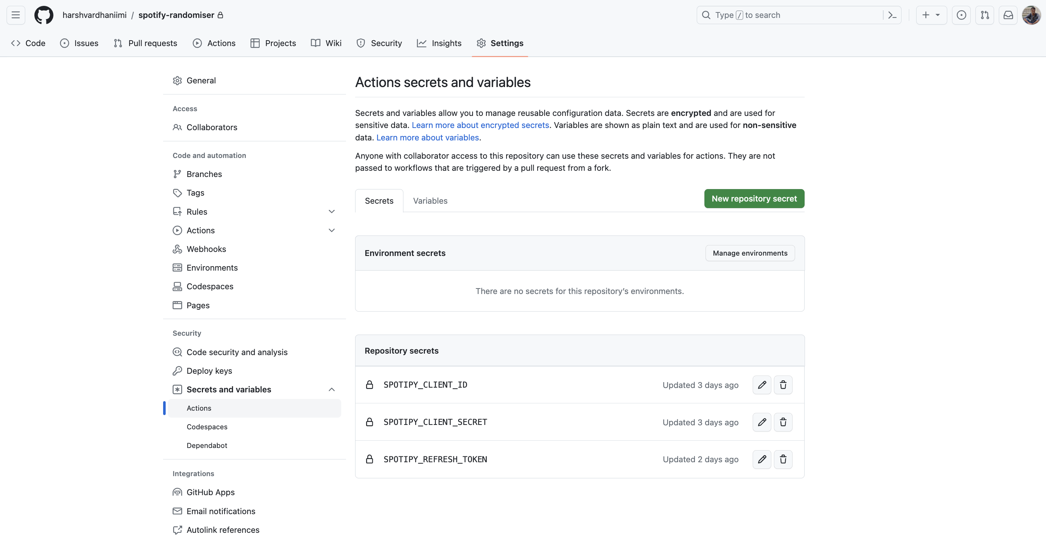Edit the SPOTIPY_CLIENT_ID secret pencil icon
Image resolution: width=1046 pixels, height=550 pixels.
(x=762, y=385)
